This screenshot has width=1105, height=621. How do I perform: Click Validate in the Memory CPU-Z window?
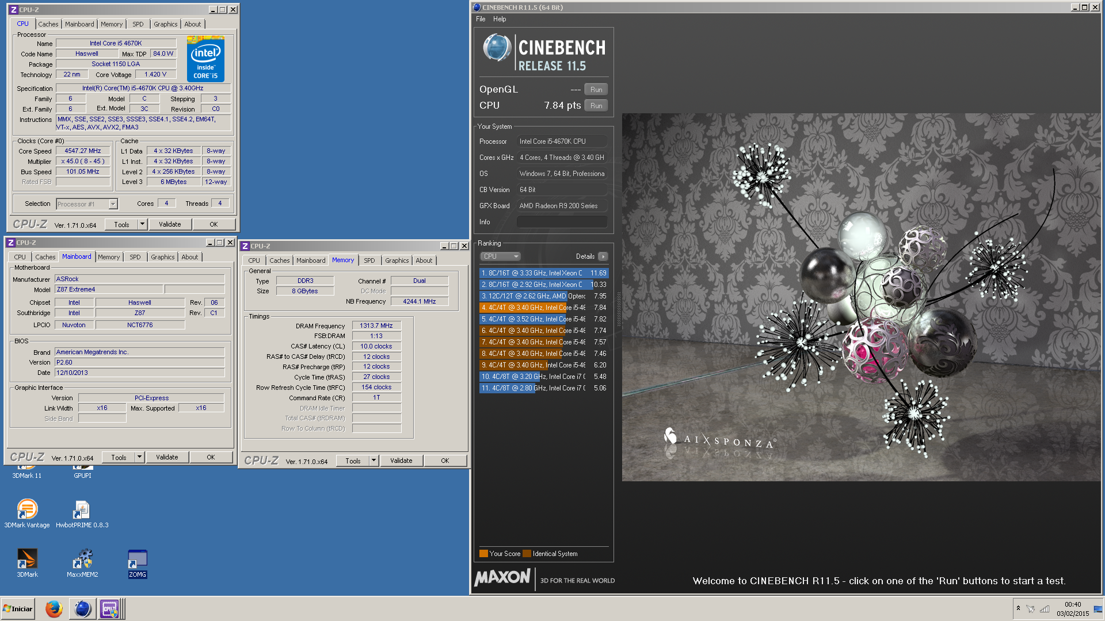point(401,461)
